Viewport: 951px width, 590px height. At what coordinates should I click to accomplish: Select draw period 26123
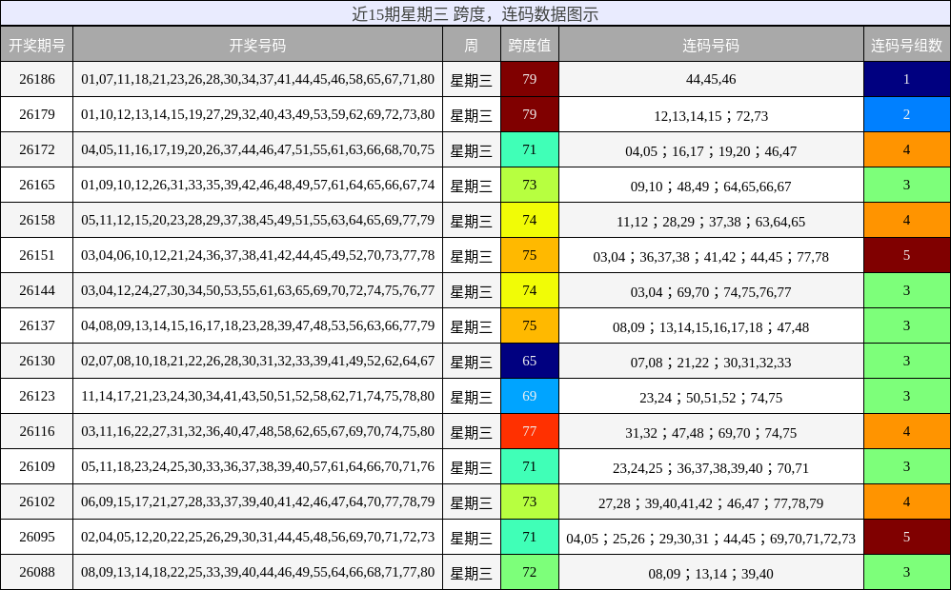(x=37, y=396)
